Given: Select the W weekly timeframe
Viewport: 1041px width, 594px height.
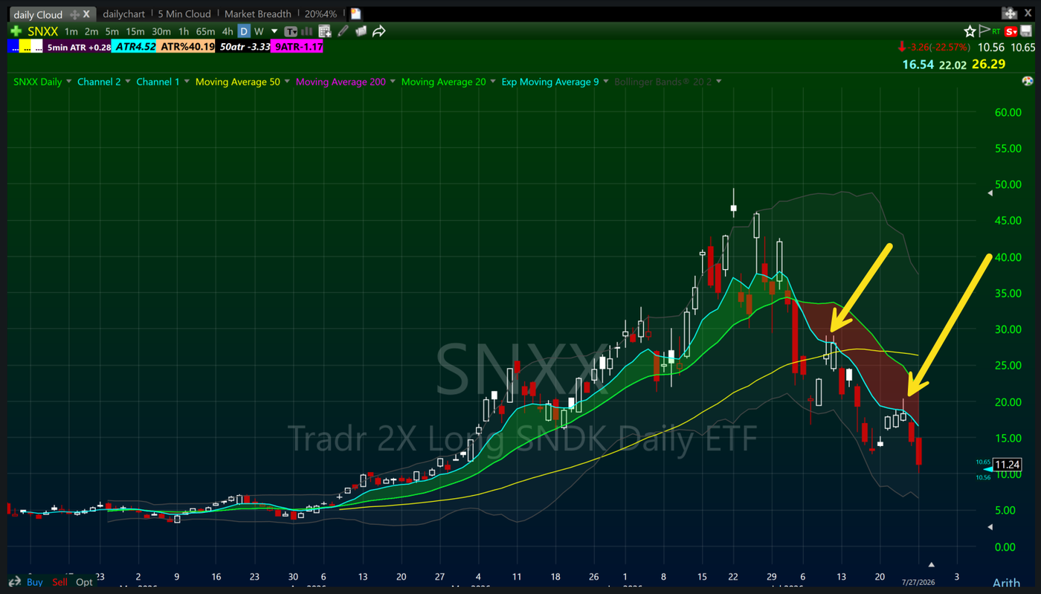Looking at the screenshot, I should click(259, 31).
